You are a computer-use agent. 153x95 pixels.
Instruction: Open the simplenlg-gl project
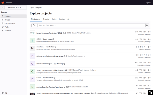[x=51, y=87]
